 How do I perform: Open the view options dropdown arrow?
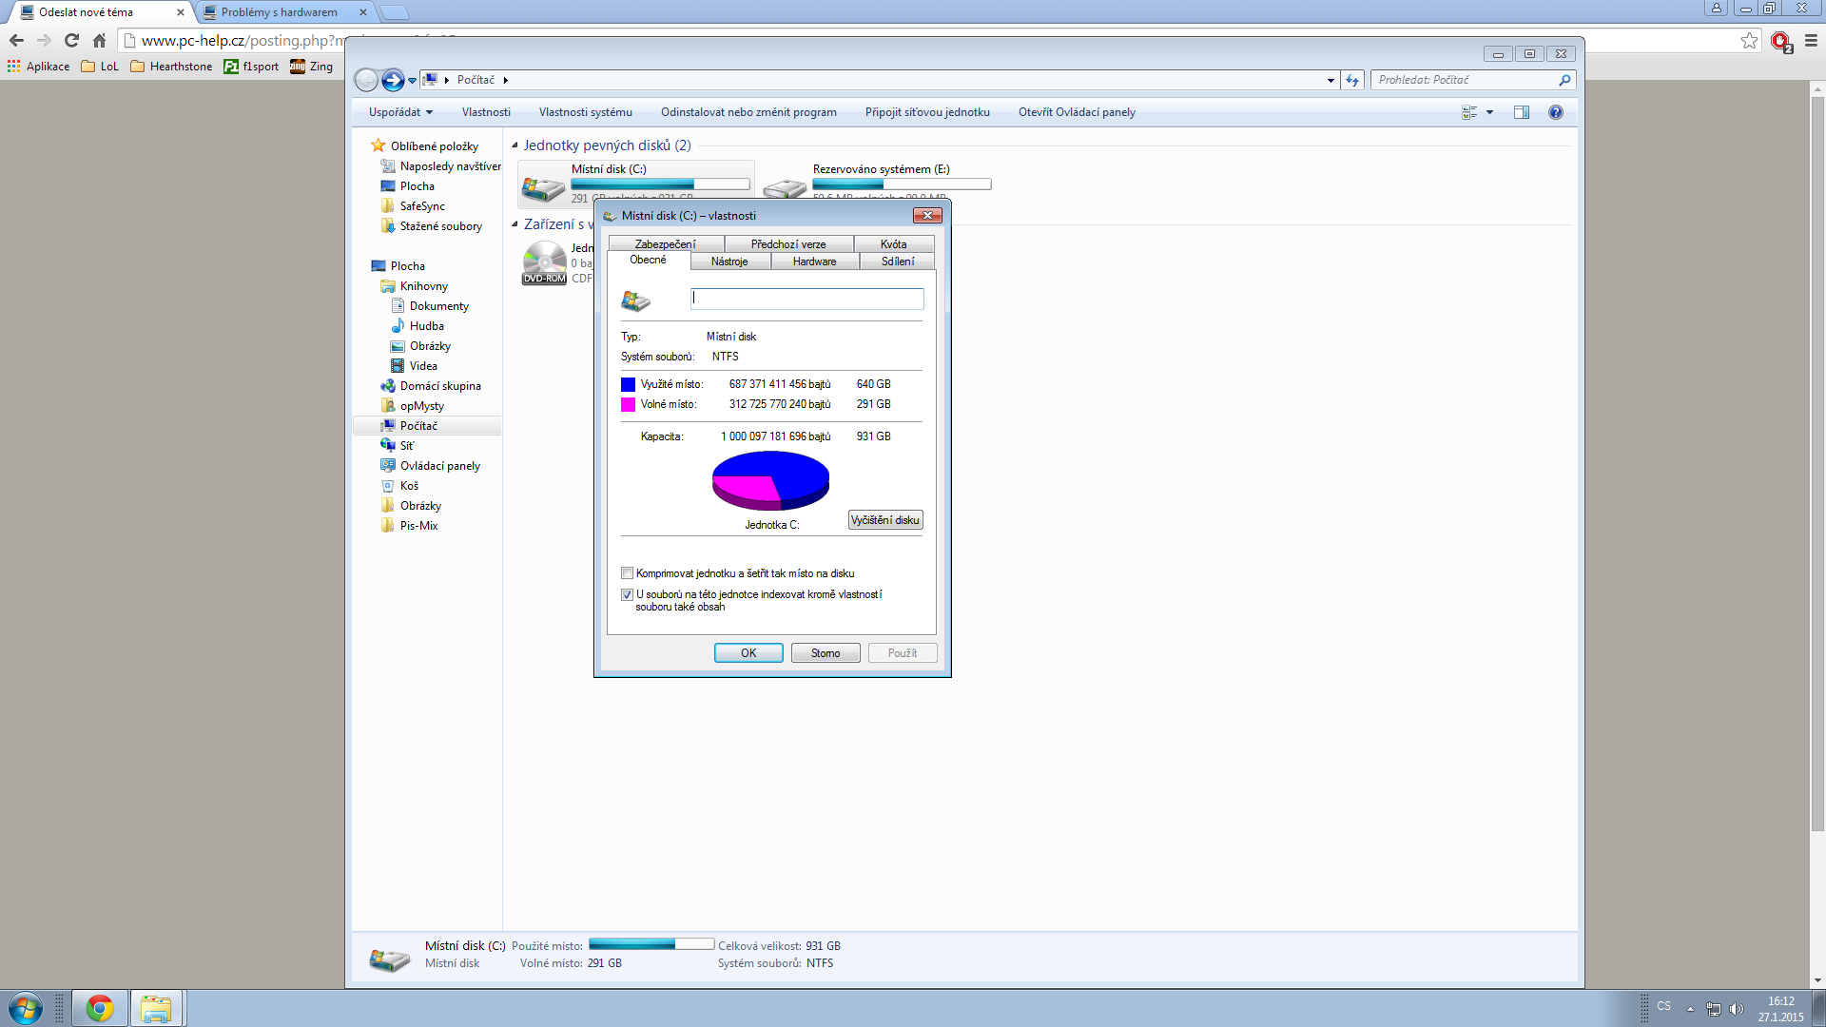(1489, 112)
